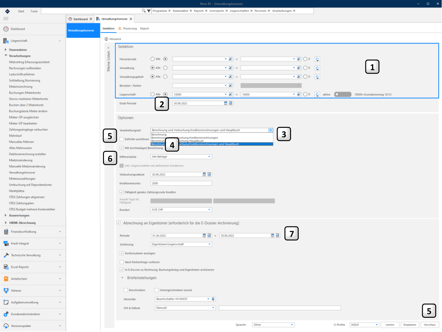Toggle Abrechnung an Eigentümer checkbox
This screenshot has width=442, height=332.
click(x=119, y=223)
